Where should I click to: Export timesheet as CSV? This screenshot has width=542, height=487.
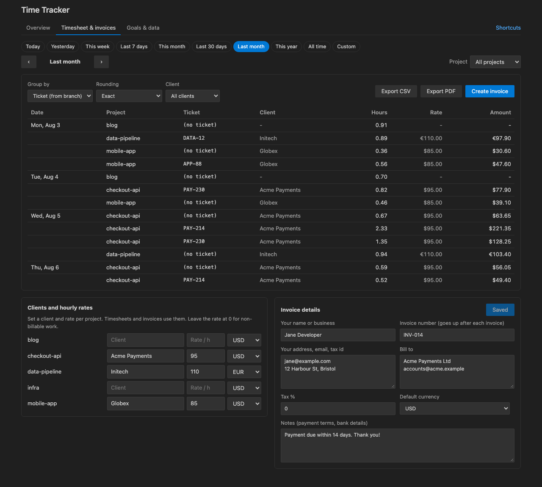396,91
